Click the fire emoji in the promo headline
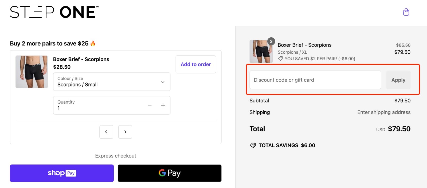427x188 pixels. [x=93, y=43]
